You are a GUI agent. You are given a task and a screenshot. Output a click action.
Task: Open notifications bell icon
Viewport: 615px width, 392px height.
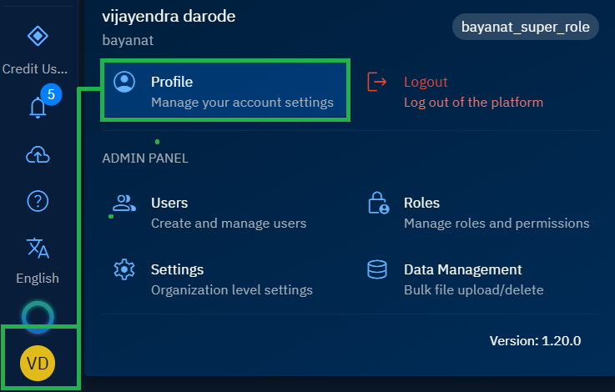point(38,108)
